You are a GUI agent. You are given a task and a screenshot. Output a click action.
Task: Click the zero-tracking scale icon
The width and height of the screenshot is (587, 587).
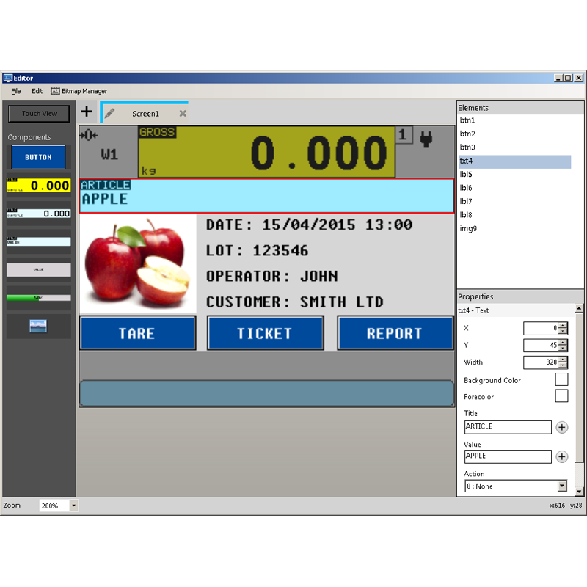point(88,135)
